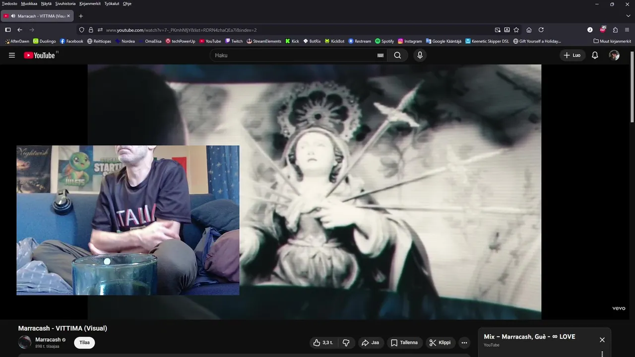Screen dimensions: 635x357
Task: Open the Kick bookmark
Action: tap(292, 41)
